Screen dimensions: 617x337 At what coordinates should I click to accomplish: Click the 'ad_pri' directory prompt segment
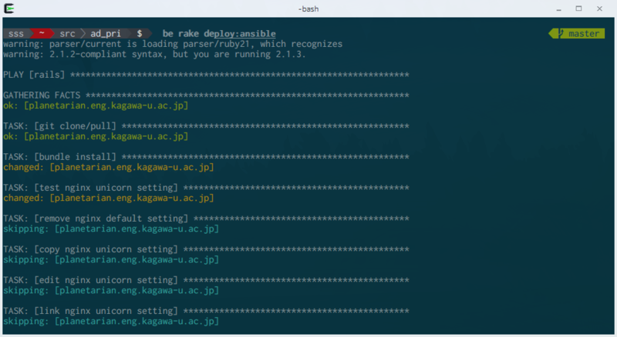(x=106, y=34)
